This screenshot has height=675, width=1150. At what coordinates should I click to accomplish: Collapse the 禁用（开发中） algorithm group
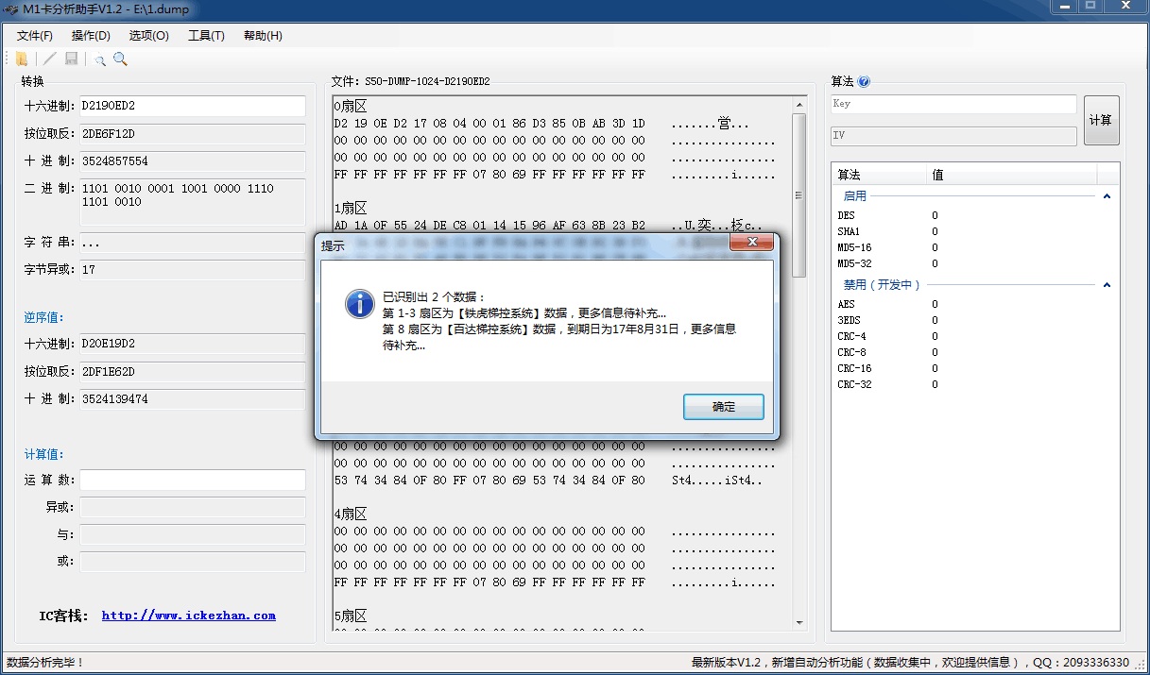coord(1107,285)
